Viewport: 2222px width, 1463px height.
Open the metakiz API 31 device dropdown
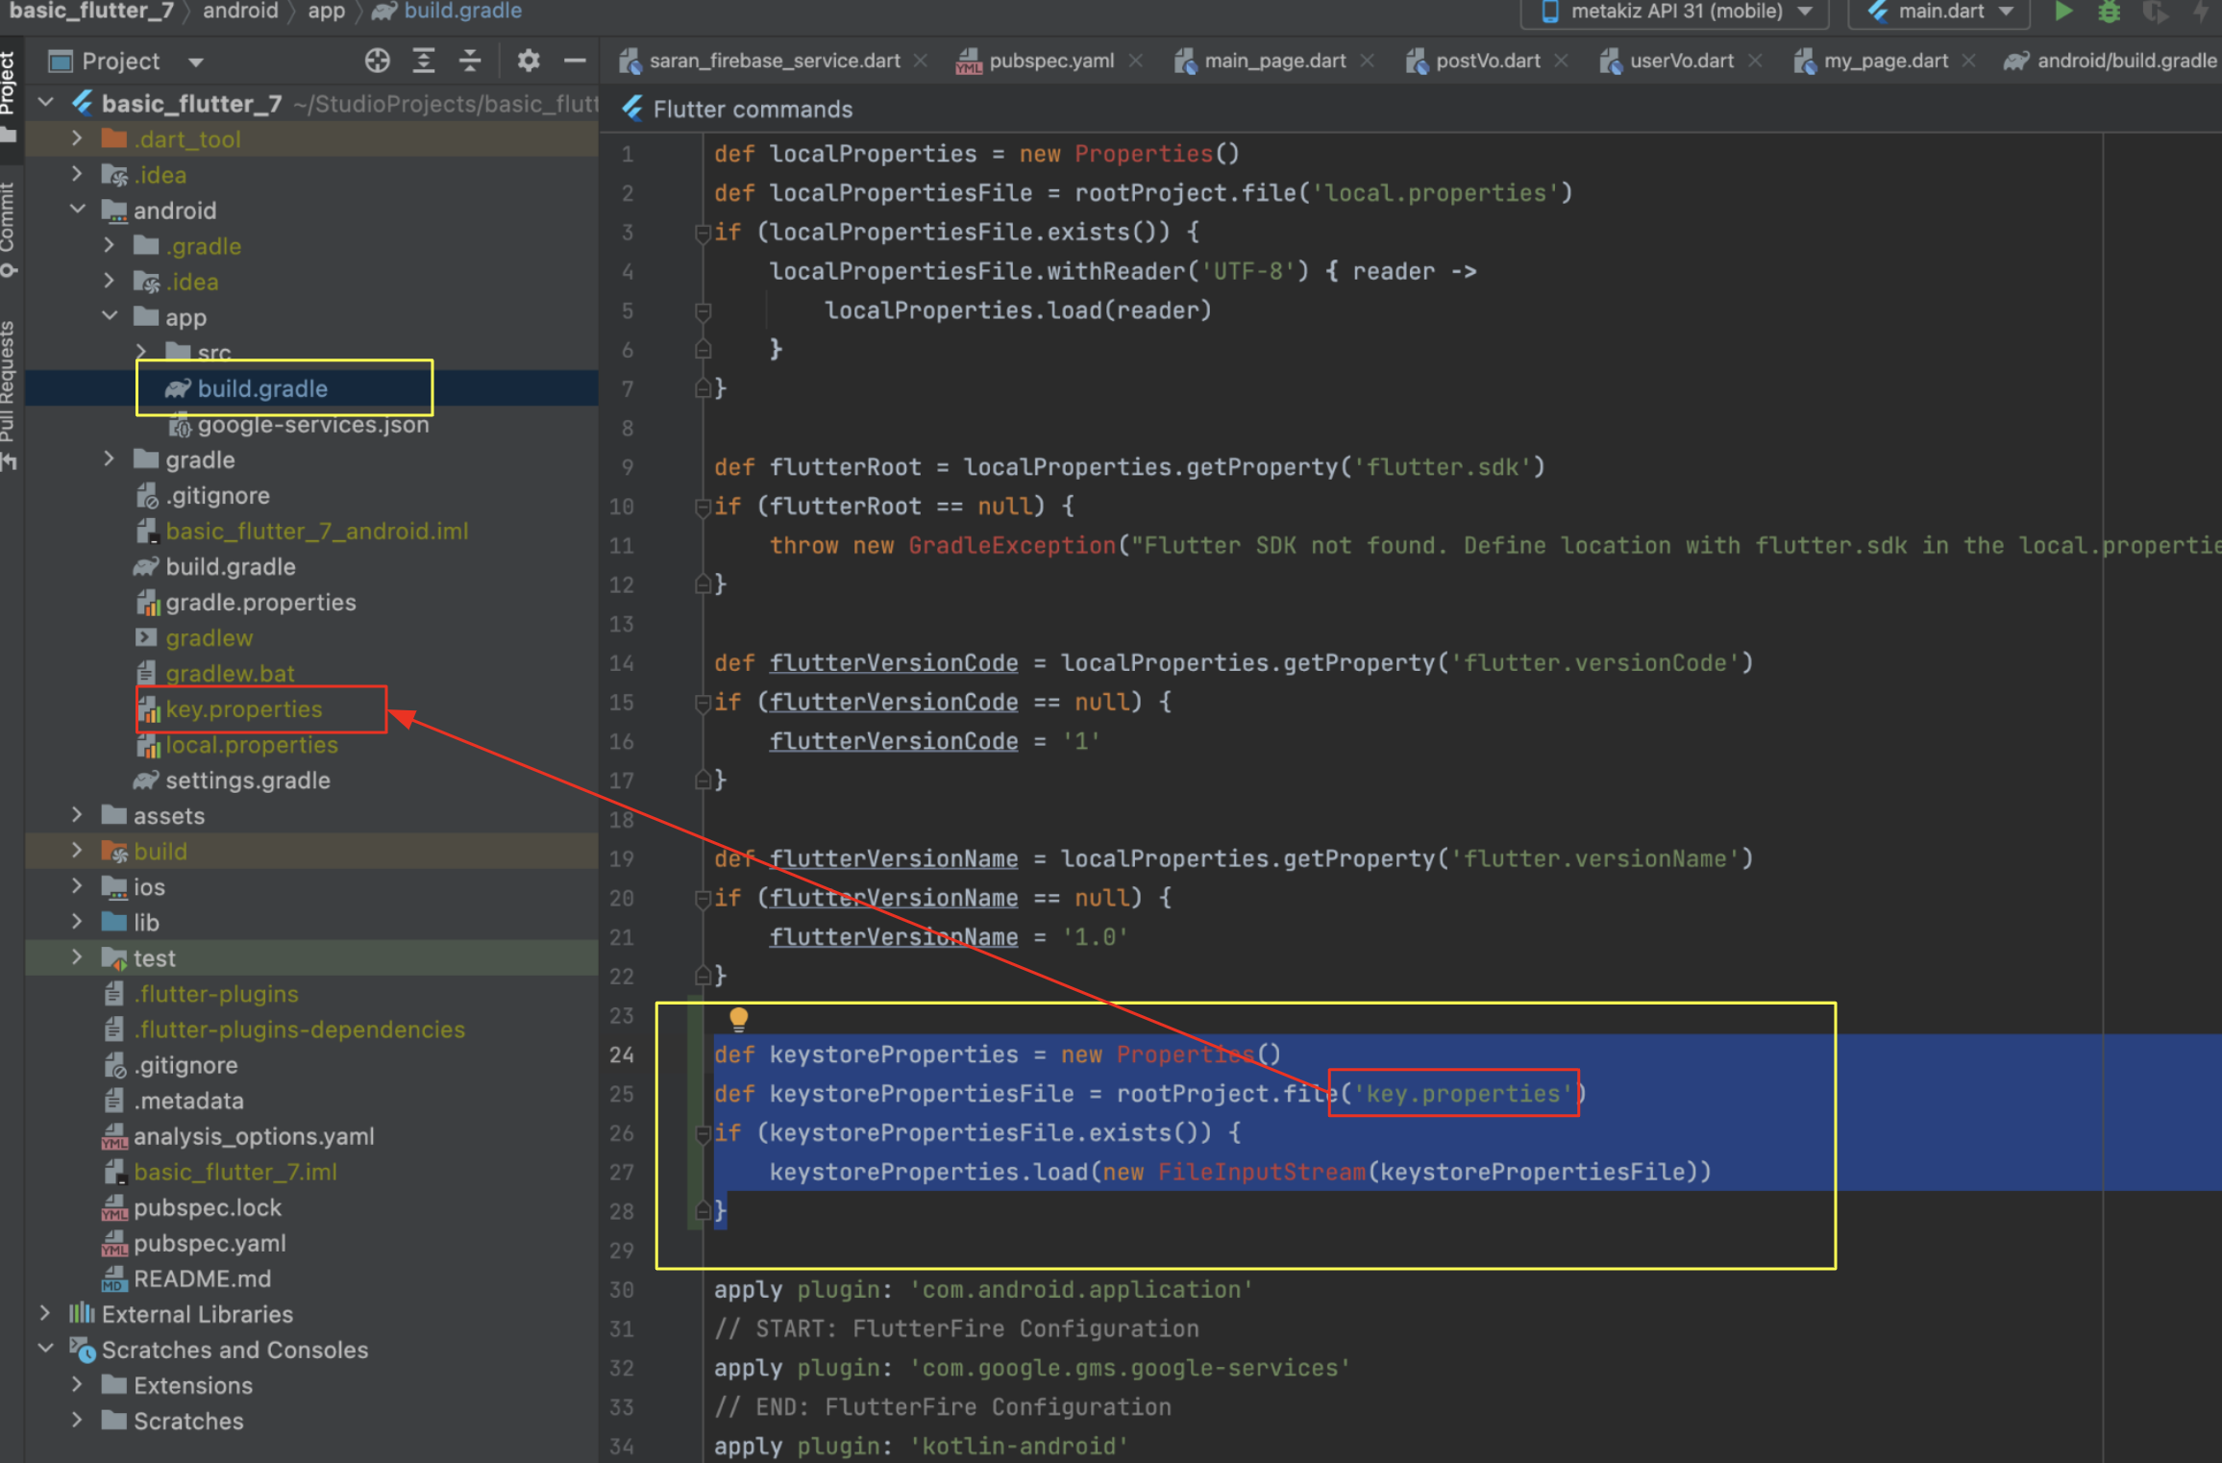tap(1677, 12)
